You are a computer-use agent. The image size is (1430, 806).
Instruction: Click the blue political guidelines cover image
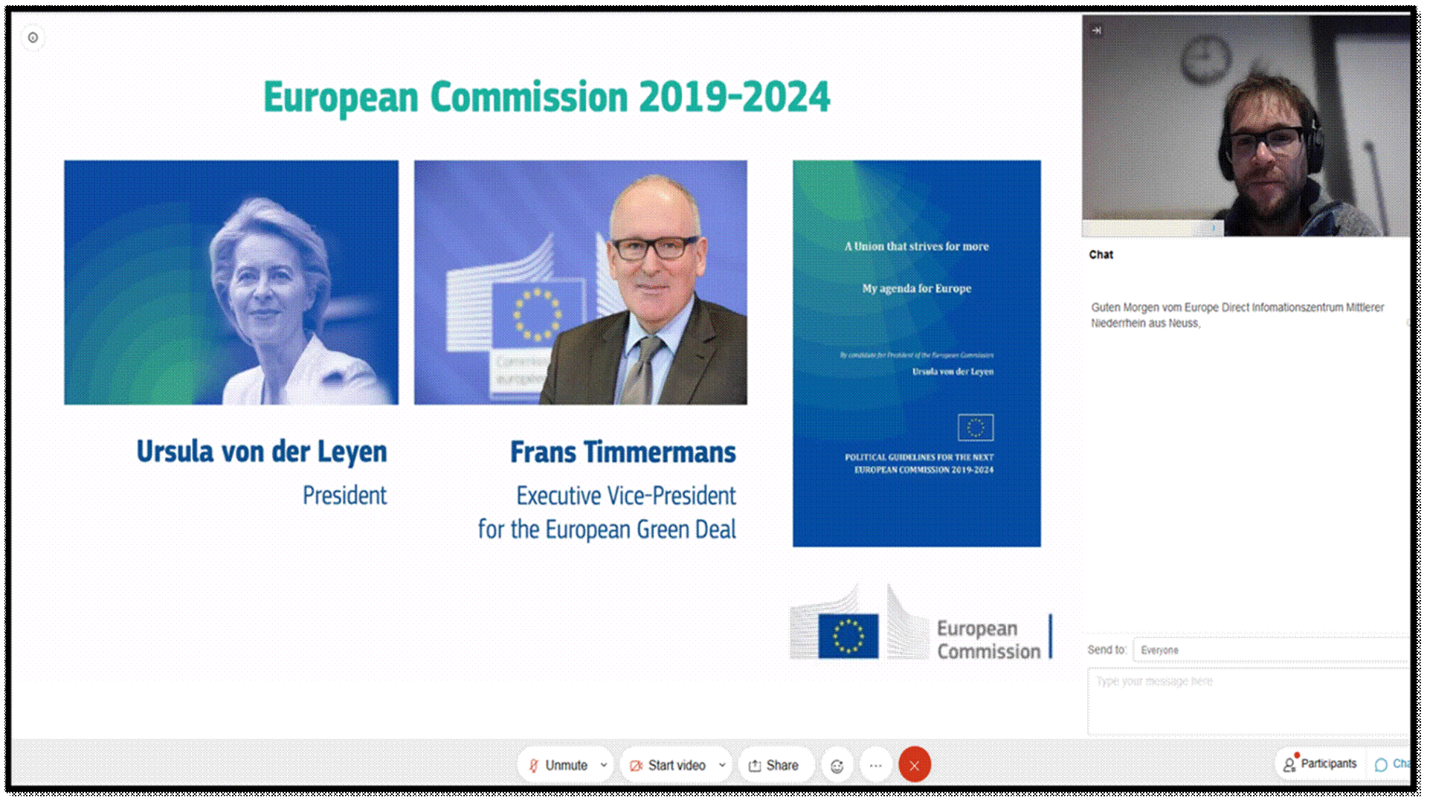click(916, 353)
